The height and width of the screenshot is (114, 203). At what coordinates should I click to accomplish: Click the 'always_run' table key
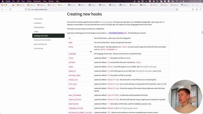click(73, 80)
